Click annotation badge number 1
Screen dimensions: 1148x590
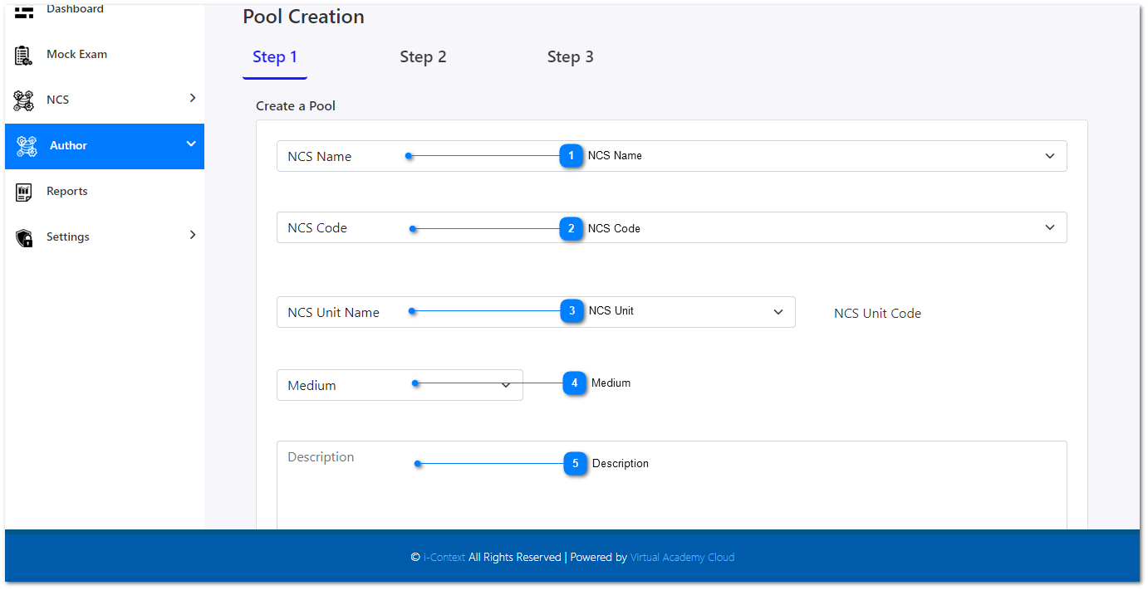(x=571, y=156)
